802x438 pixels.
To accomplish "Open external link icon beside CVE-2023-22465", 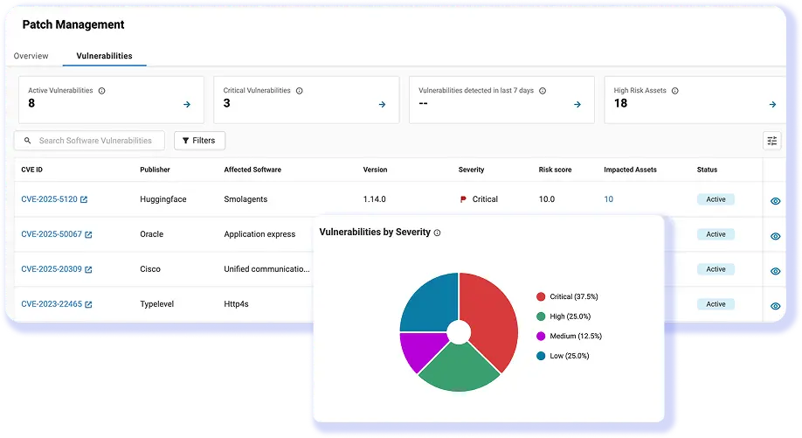I will click(88, 304).
